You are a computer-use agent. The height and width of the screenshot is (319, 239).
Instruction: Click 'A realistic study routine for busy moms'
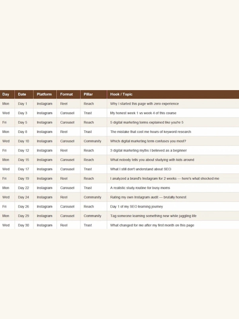tap(140, 188)
